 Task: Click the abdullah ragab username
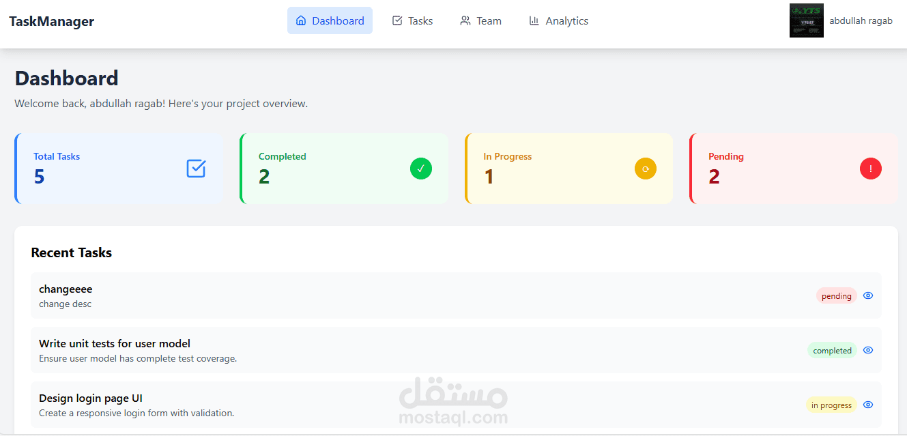coord(861,20)
